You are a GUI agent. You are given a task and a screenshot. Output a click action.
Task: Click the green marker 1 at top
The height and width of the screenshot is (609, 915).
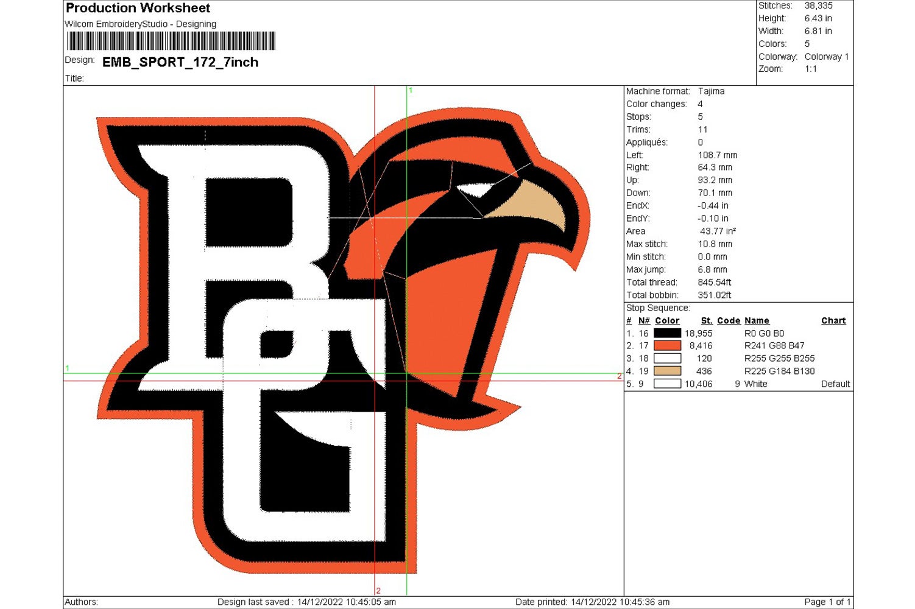tap(411, 90)
